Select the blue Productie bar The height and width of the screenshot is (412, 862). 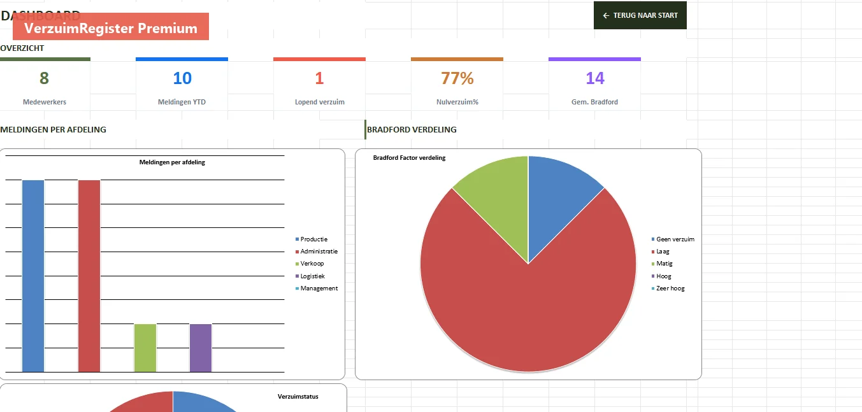(33, 276)
